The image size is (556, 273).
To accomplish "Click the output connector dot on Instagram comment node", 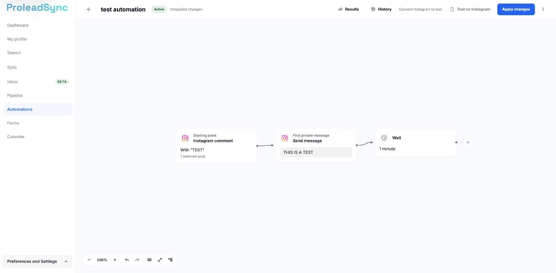I will pyautogui.click(x=257, y=146).
